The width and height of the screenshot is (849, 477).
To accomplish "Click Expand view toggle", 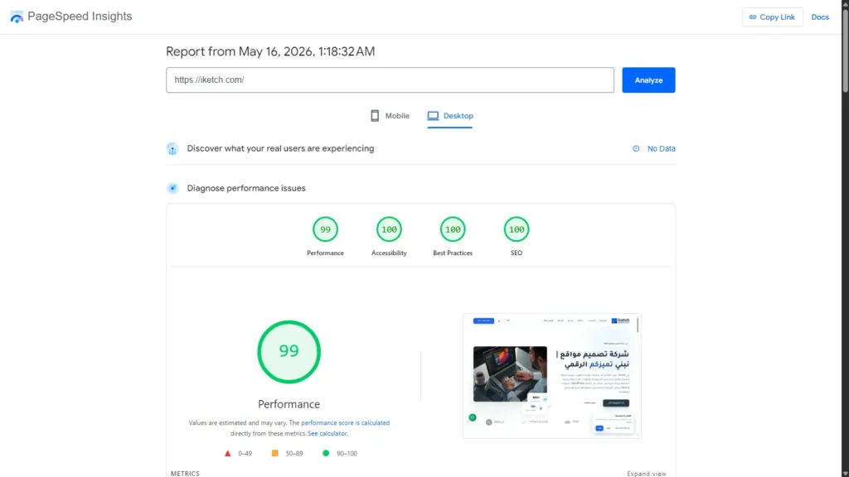I will tap(647, 473).
